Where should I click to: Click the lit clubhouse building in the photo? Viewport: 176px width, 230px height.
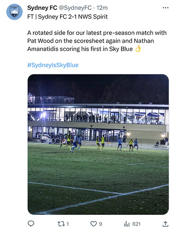click(98, 122)
